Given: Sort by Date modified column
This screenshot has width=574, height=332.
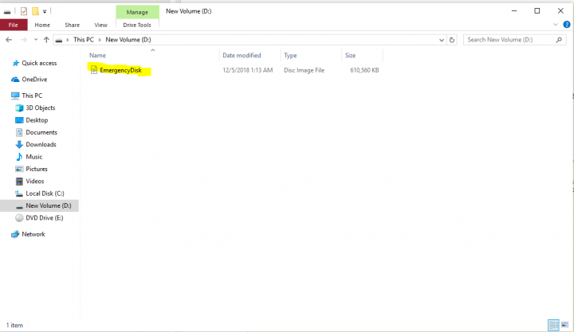Looking at the screenshot, I should [x=242, y=55].
